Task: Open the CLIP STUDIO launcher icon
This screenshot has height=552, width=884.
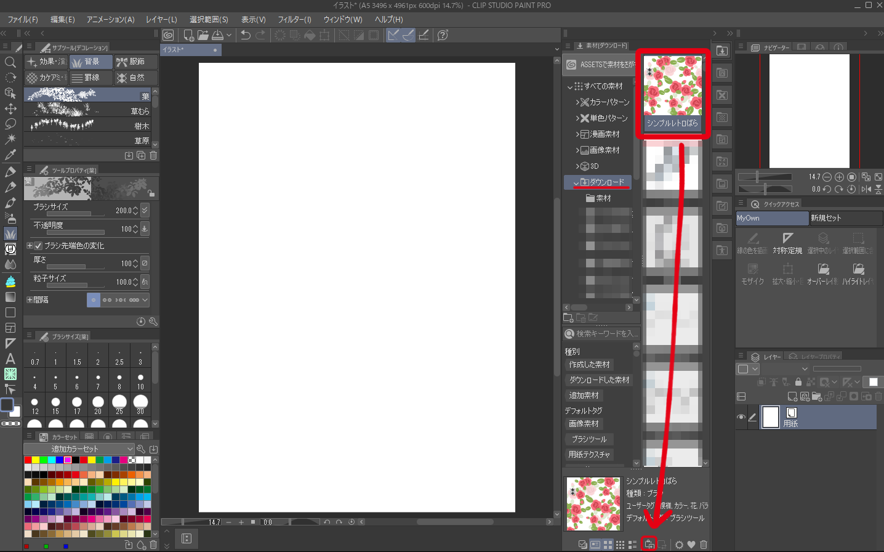Action: point(168,35)
